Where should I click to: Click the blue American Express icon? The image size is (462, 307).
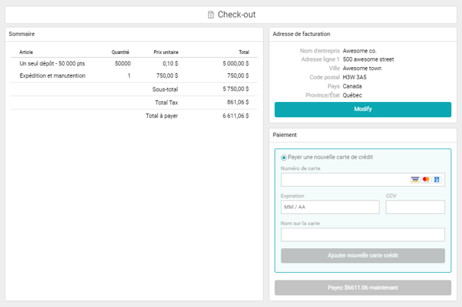click(x=437, y=180)
